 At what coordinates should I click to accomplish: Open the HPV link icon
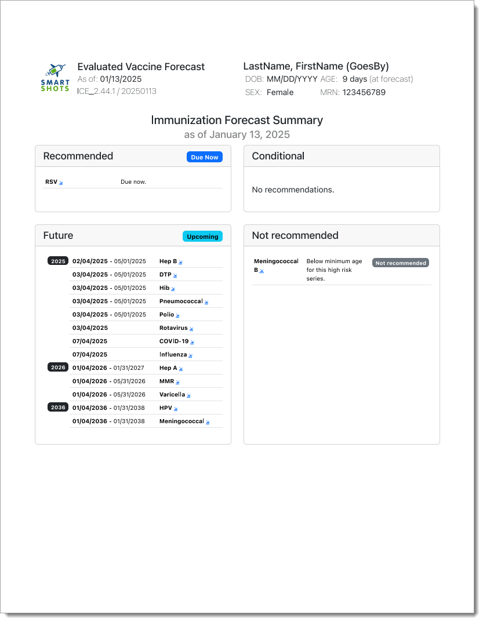click(175, 409)
